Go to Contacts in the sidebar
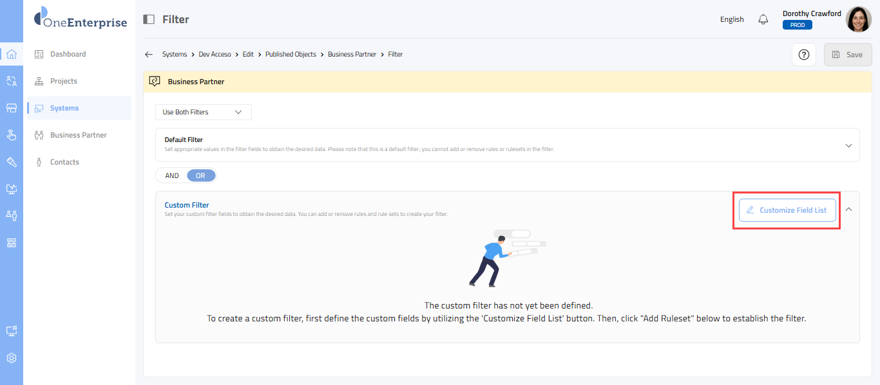This screenshot has width=880, height=385. tap(64, 162)
